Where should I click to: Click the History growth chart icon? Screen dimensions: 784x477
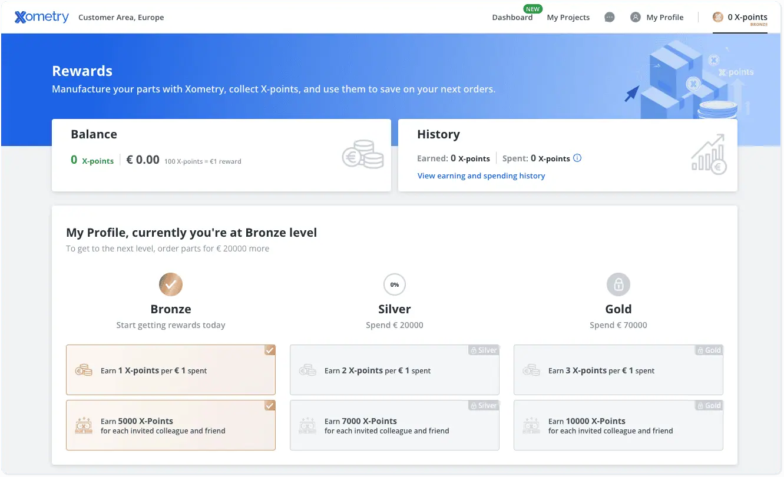click(x=709, y=154)
